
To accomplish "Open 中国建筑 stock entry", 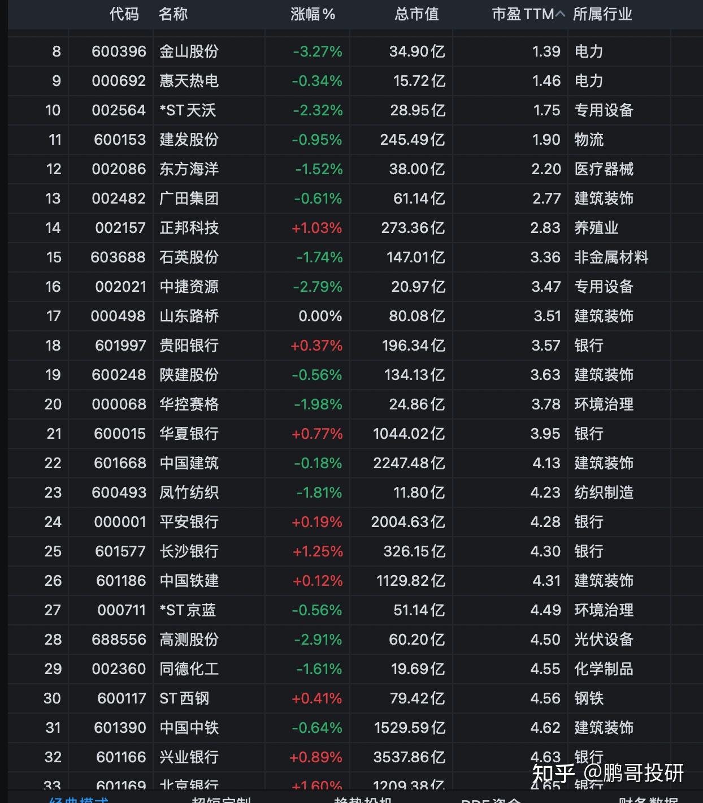I will coord(188,463).
